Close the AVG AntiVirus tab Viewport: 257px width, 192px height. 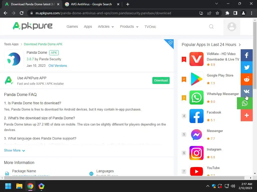pyautogui.click(x=118, y=4)
